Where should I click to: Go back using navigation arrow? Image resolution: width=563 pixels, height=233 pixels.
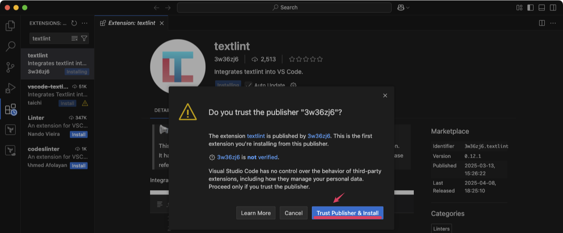pyautogui.click(x=157, y=8)
